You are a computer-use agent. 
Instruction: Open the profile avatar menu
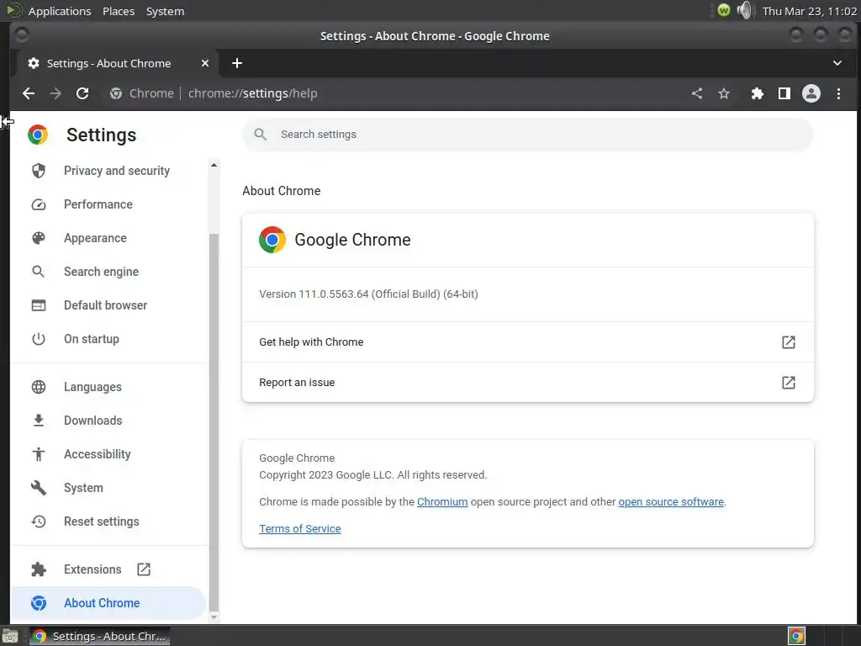tap(811, 93)
